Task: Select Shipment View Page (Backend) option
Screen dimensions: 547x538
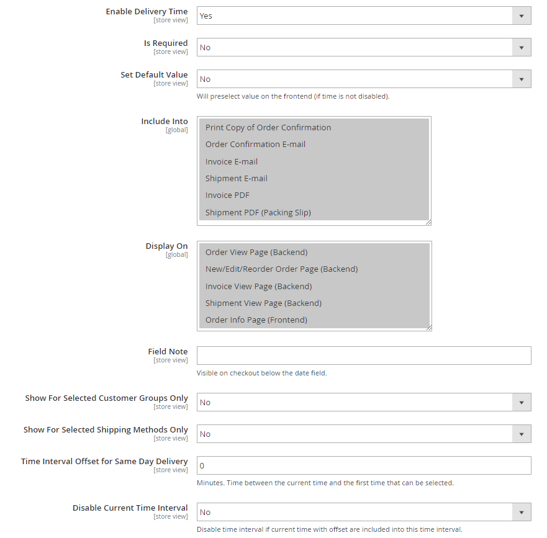Action: tap(314, 303)
